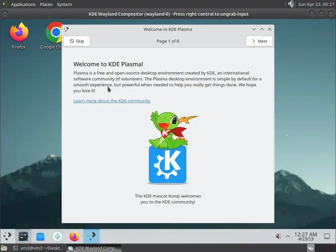The image size is (336, 252).
Task: Open the top panel date and time
Action: click(x=316, y=4)
